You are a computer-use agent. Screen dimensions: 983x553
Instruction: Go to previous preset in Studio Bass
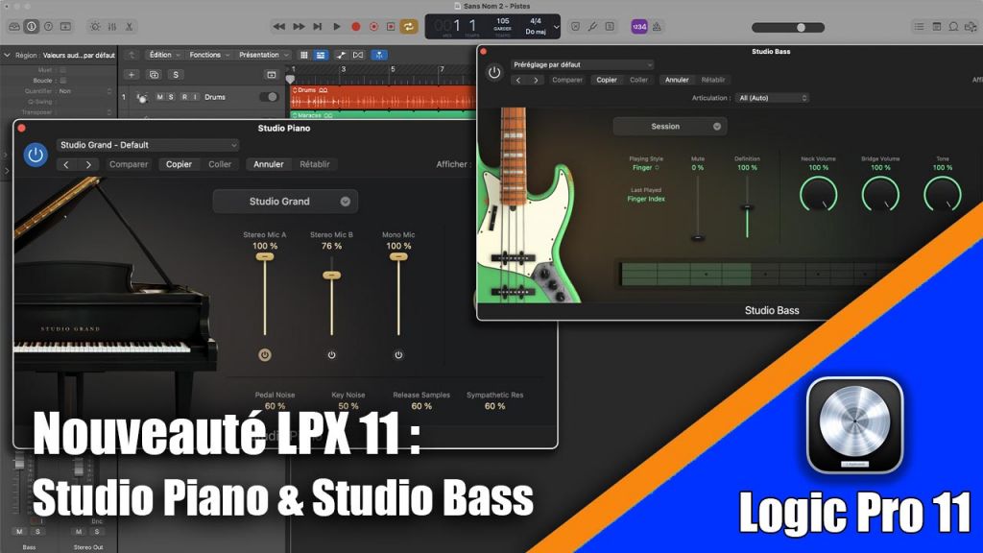pyautogui.click(x=517, y=81)
